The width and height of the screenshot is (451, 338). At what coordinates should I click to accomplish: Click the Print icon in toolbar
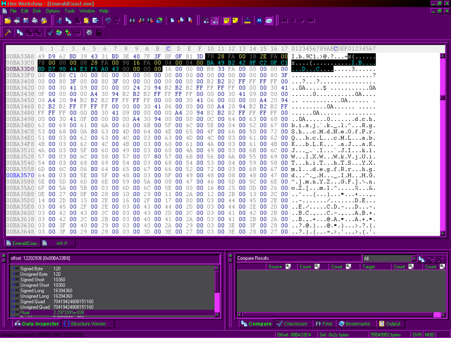35,21
